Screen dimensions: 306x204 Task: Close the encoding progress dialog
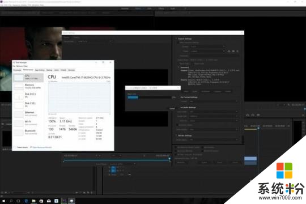pyautogui.click(x=178, y=88)
